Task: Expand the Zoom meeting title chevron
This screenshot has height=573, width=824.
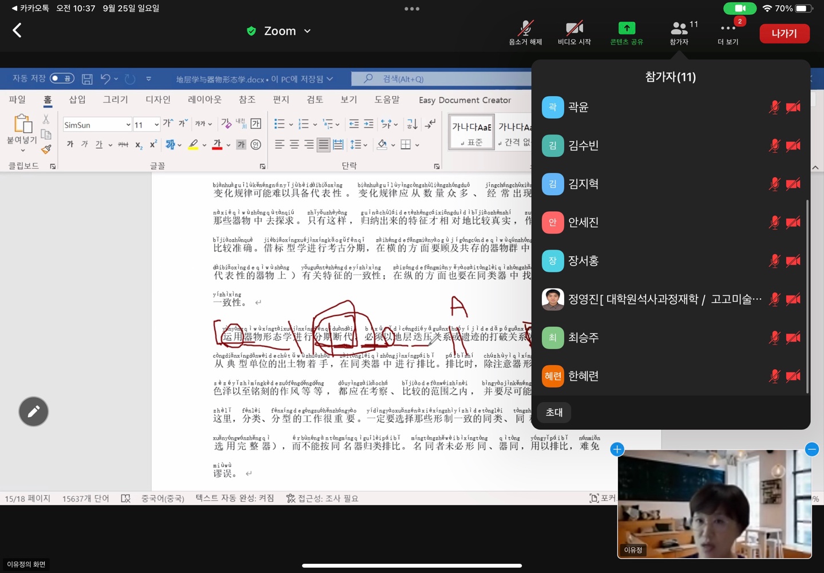Action: pos(307,31)
